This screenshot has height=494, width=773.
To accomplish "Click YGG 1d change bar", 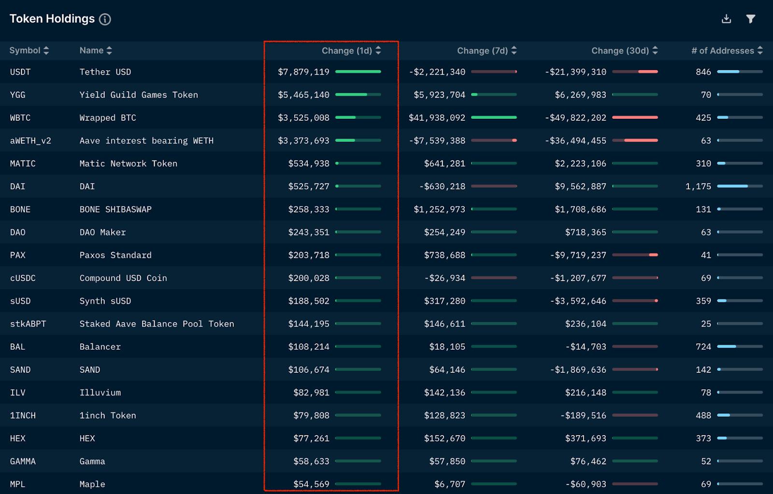I will 358,95.
